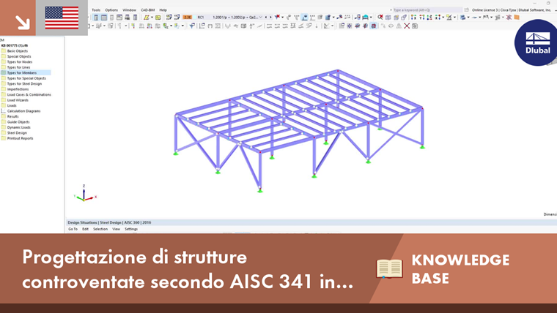Open the Edit menu in the design table
This screenshot has height=313, width=557.
click(85, 229)
